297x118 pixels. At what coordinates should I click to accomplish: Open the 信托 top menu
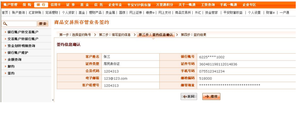point(99,5)
